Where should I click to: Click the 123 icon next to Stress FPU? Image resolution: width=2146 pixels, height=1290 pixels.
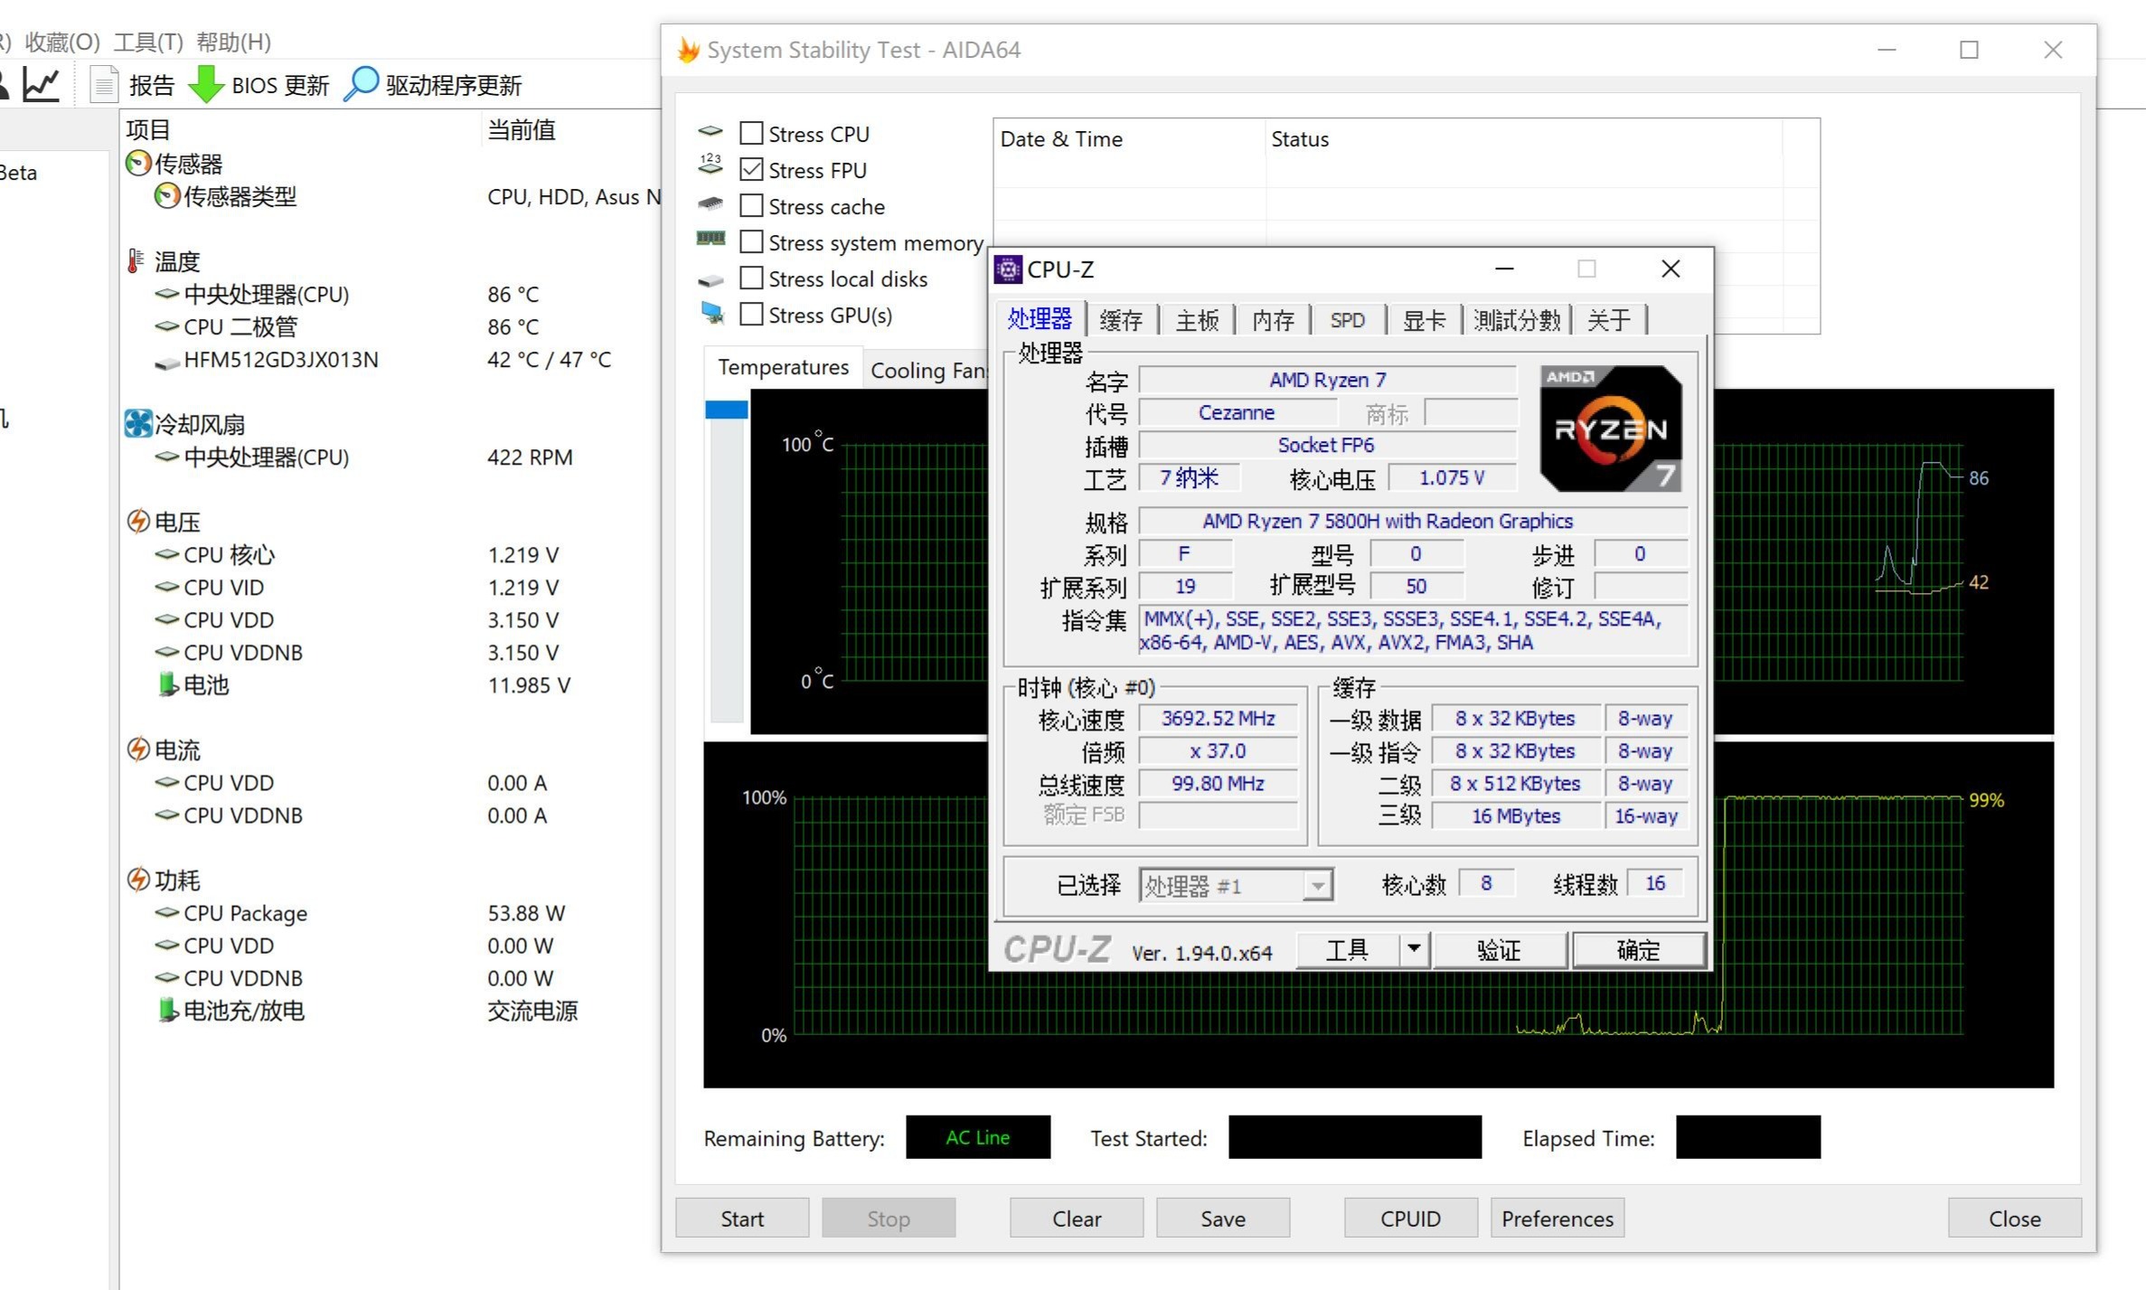point(711,165)
